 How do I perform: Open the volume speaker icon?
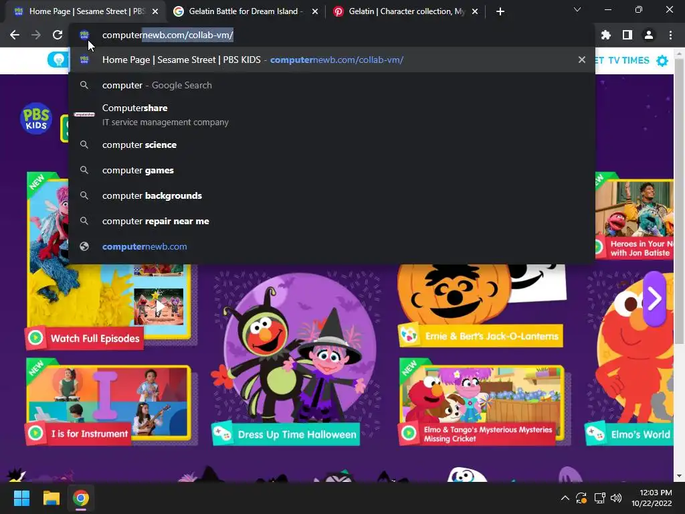pyautogui.click(x=616, y=498)
